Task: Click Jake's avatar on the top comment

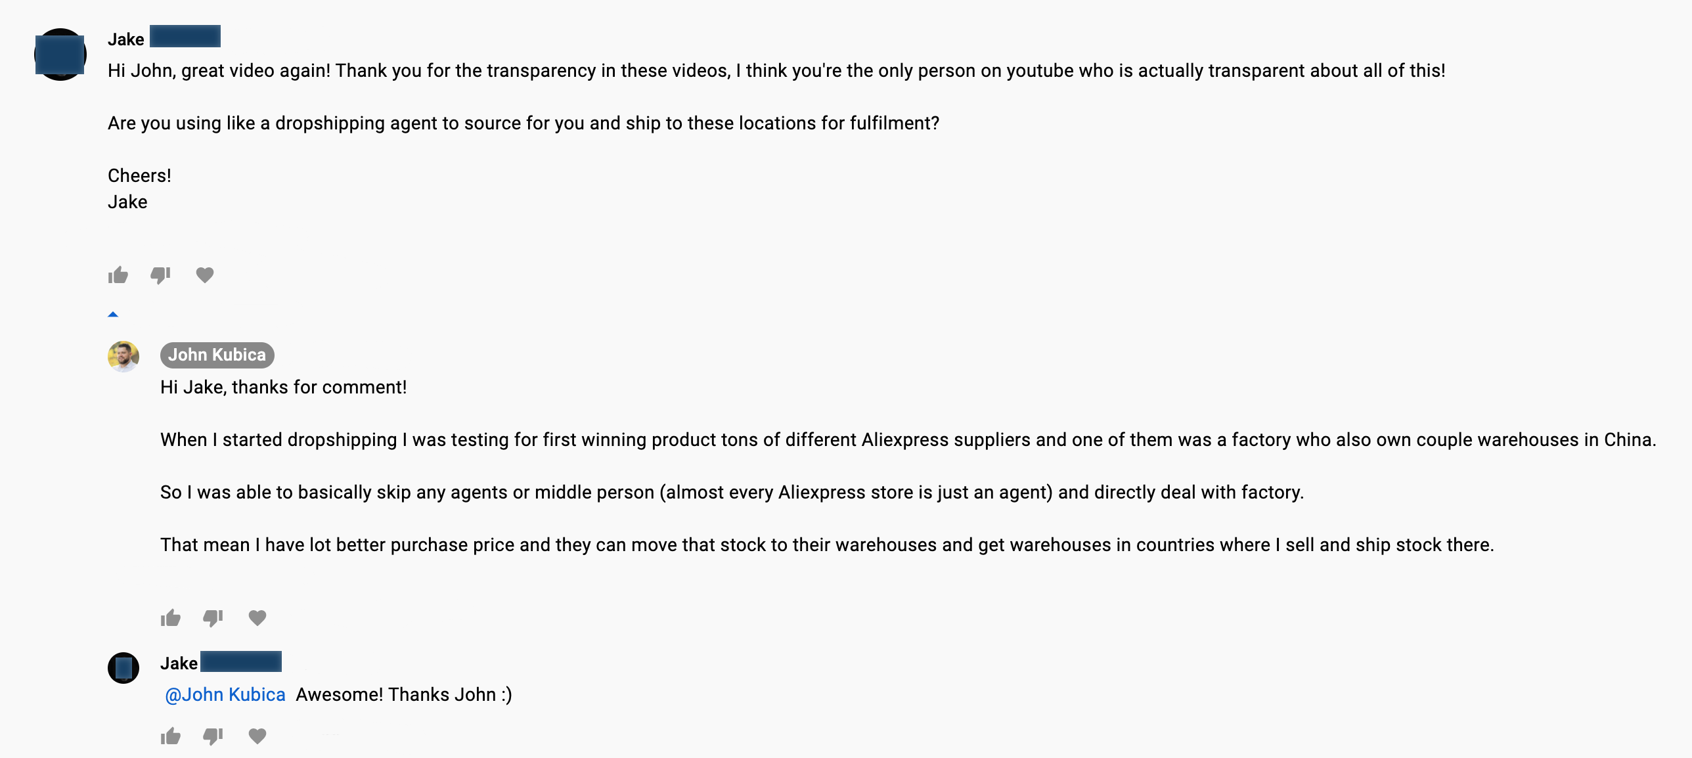Action: tap(60, 55)
